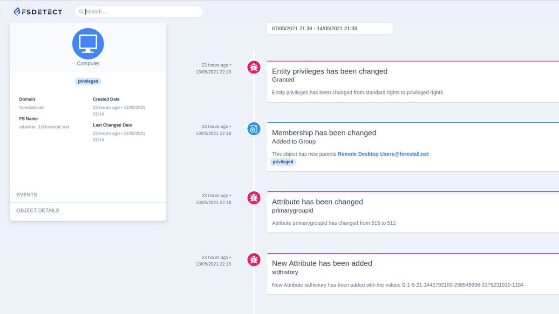Viewport: 559px width, 314px height.
Task: Select the New Attribute has been added title
Action: point(322,263)
